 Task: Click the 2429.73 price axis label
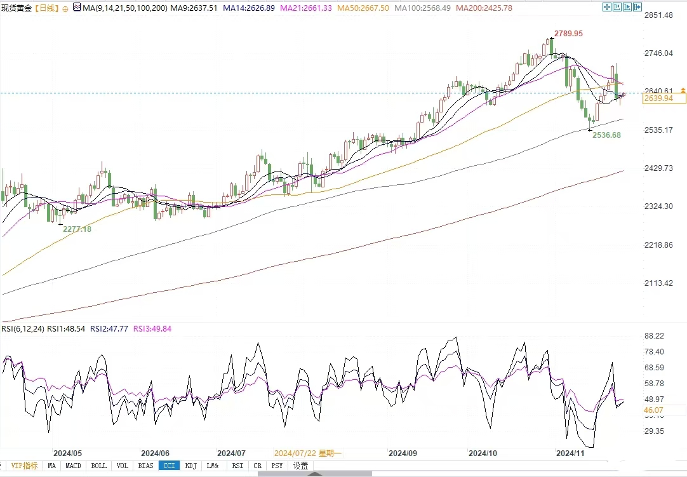coord(658,168)
